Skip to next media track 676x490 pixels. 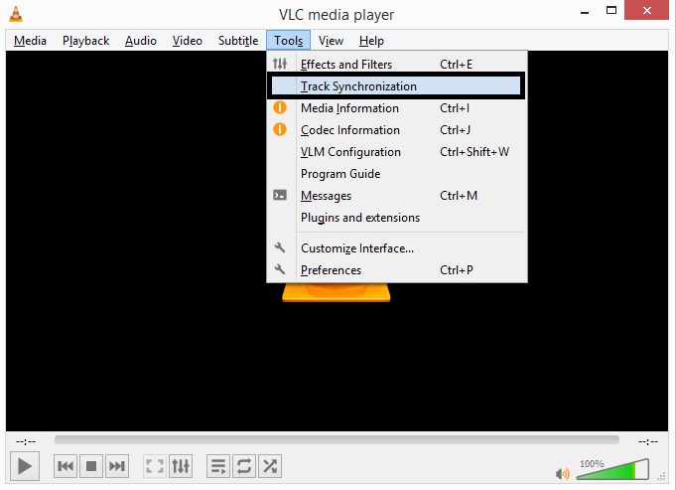click(117, 466)
